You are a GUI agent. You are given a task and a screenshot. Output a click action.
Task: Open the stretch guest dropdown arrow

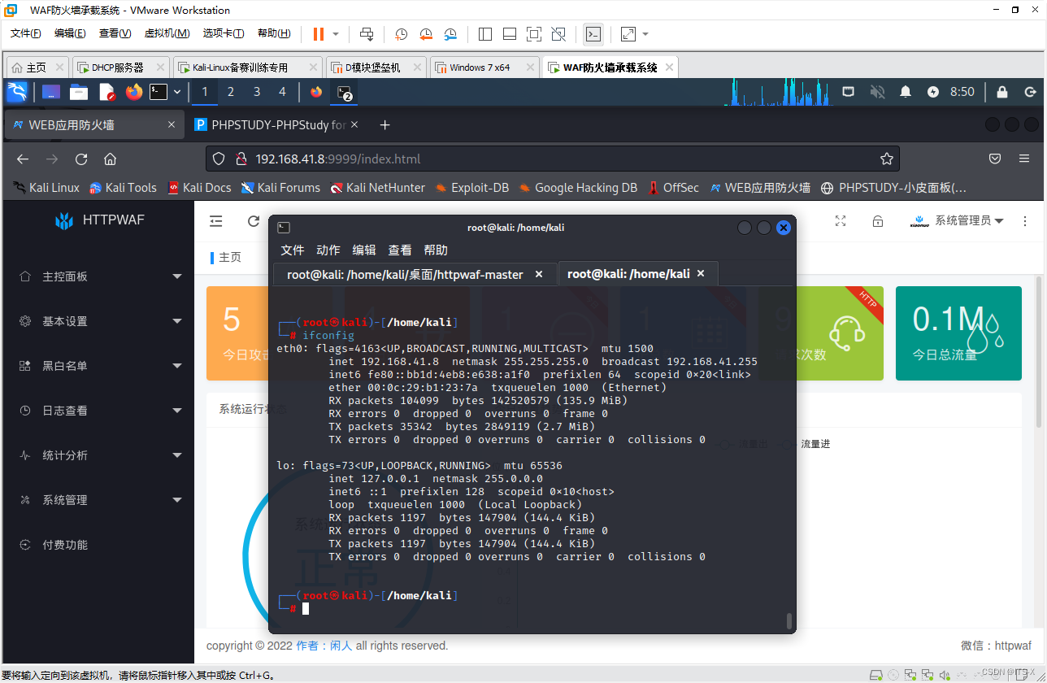[x=645, y=34]
